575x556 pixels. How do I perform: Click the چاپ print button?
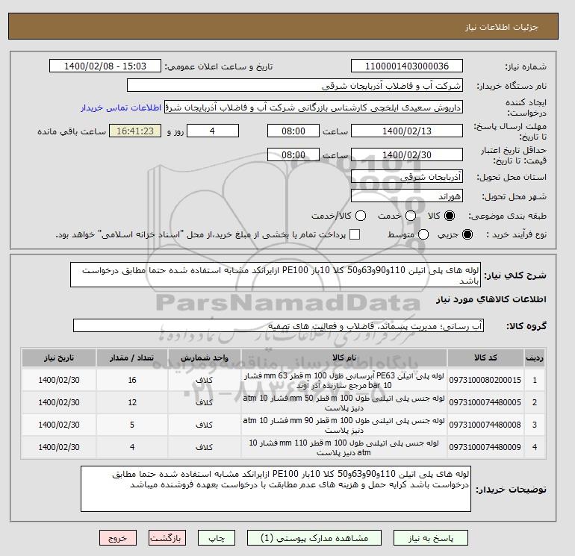point(217,538)
